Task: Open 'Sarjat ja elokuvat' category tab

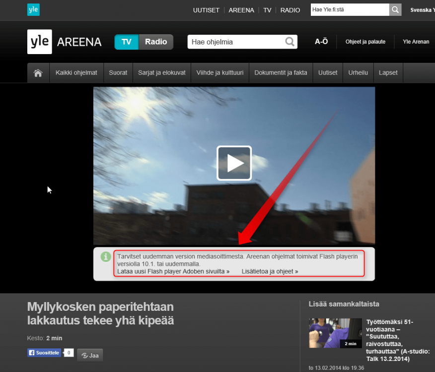Action: (162, 73)
